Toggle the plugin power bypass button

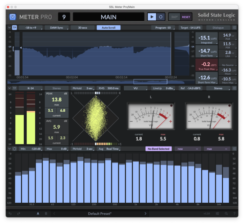click(x=13, y=17)
